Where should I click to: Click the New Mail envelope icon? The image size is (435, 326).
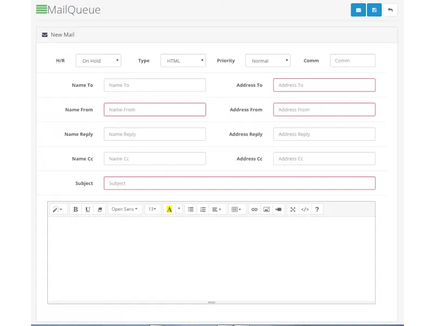pos(45,35)
